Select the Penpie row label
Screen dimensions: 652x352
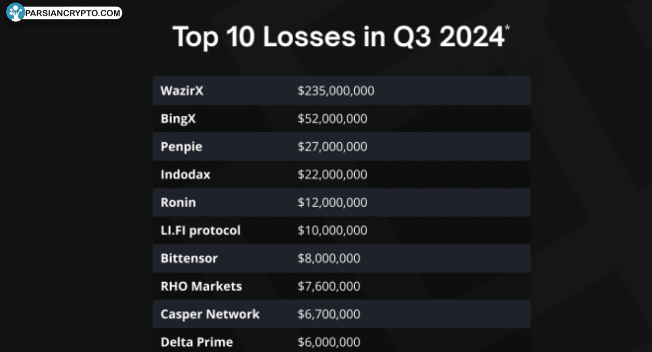point(181,147)
